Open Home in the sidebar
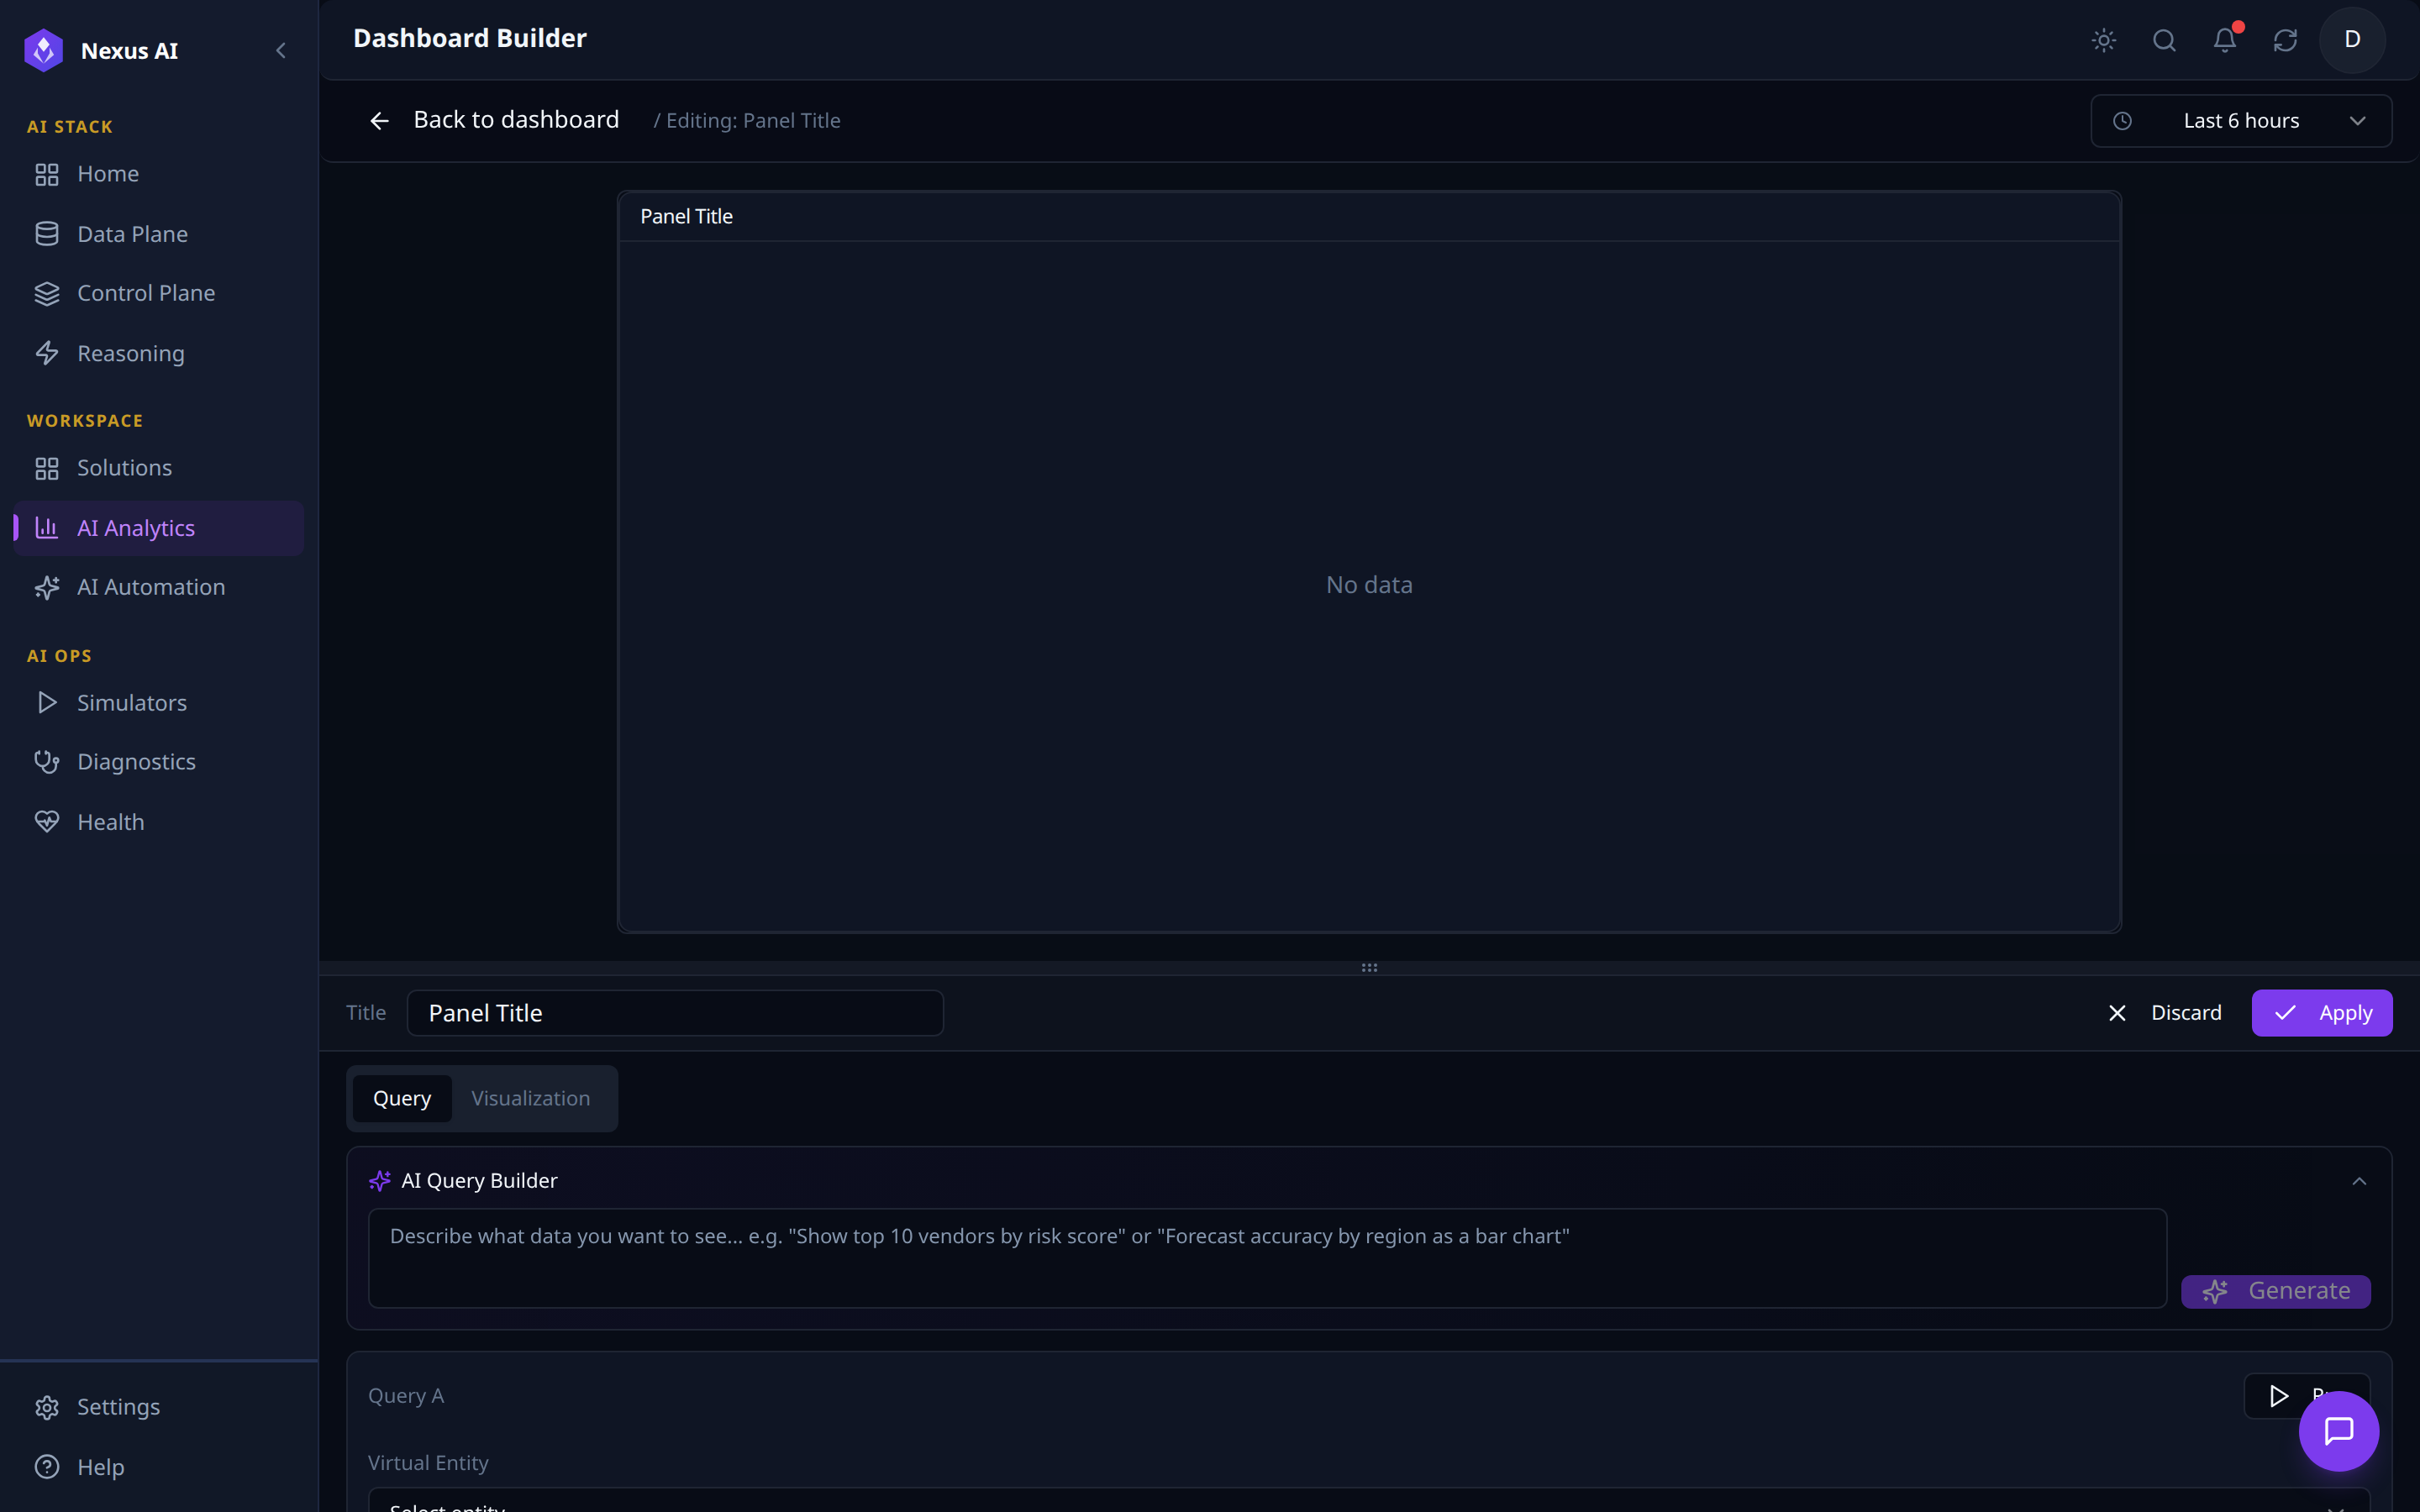 [x=158, y=174]
